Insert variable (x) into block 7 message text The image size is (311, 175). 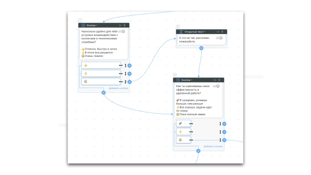(120, 31)
